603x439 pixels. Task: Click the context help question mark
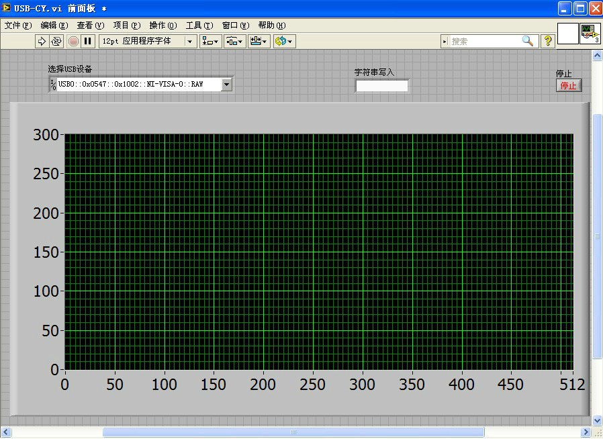(547, 41)
